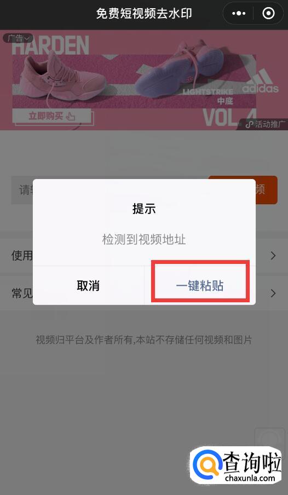Open the mini program three-dots menu
288x495 pixels.
pos(239,14)
